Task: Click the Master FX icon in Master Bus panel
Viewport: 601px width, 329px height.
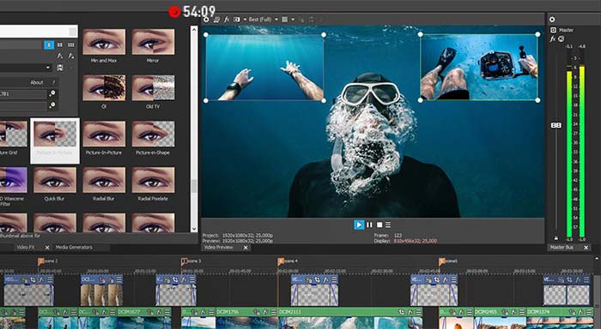Action: tap(553, 39)
